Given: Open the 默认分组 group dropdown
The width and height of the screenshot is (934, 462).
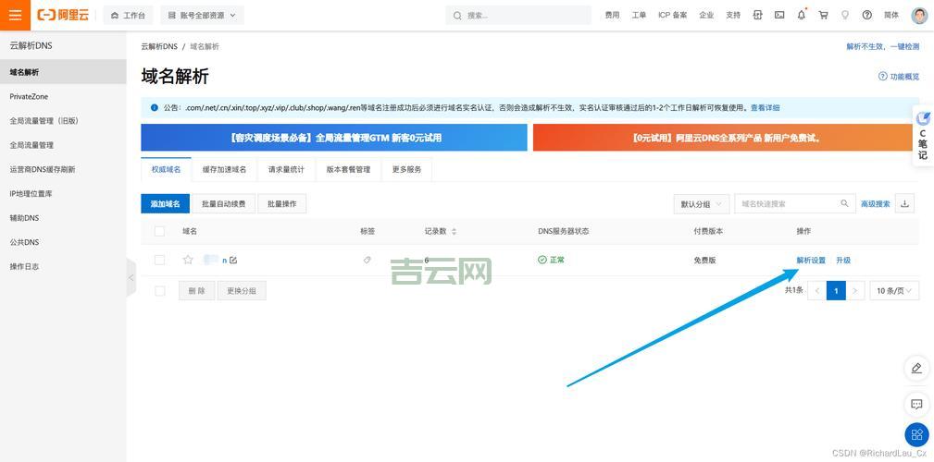Looking at the screenshot, I should (701, 203).
